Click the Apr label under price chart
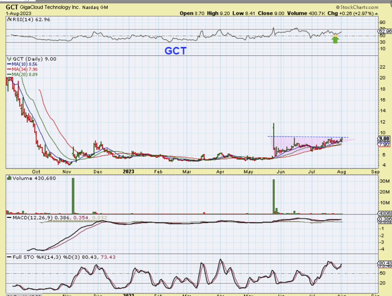This screenshot has width=392, height=296. point(220,172)
